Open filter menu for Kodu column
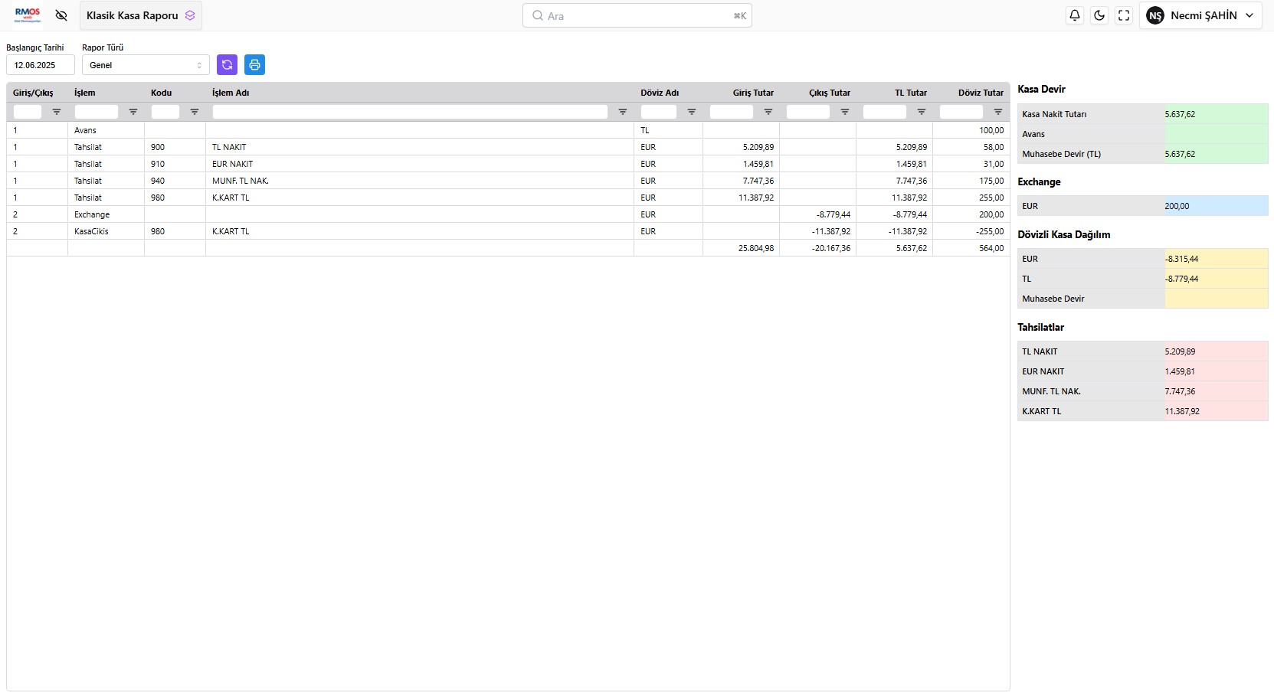1274x696 pixels. click(195, 112)
